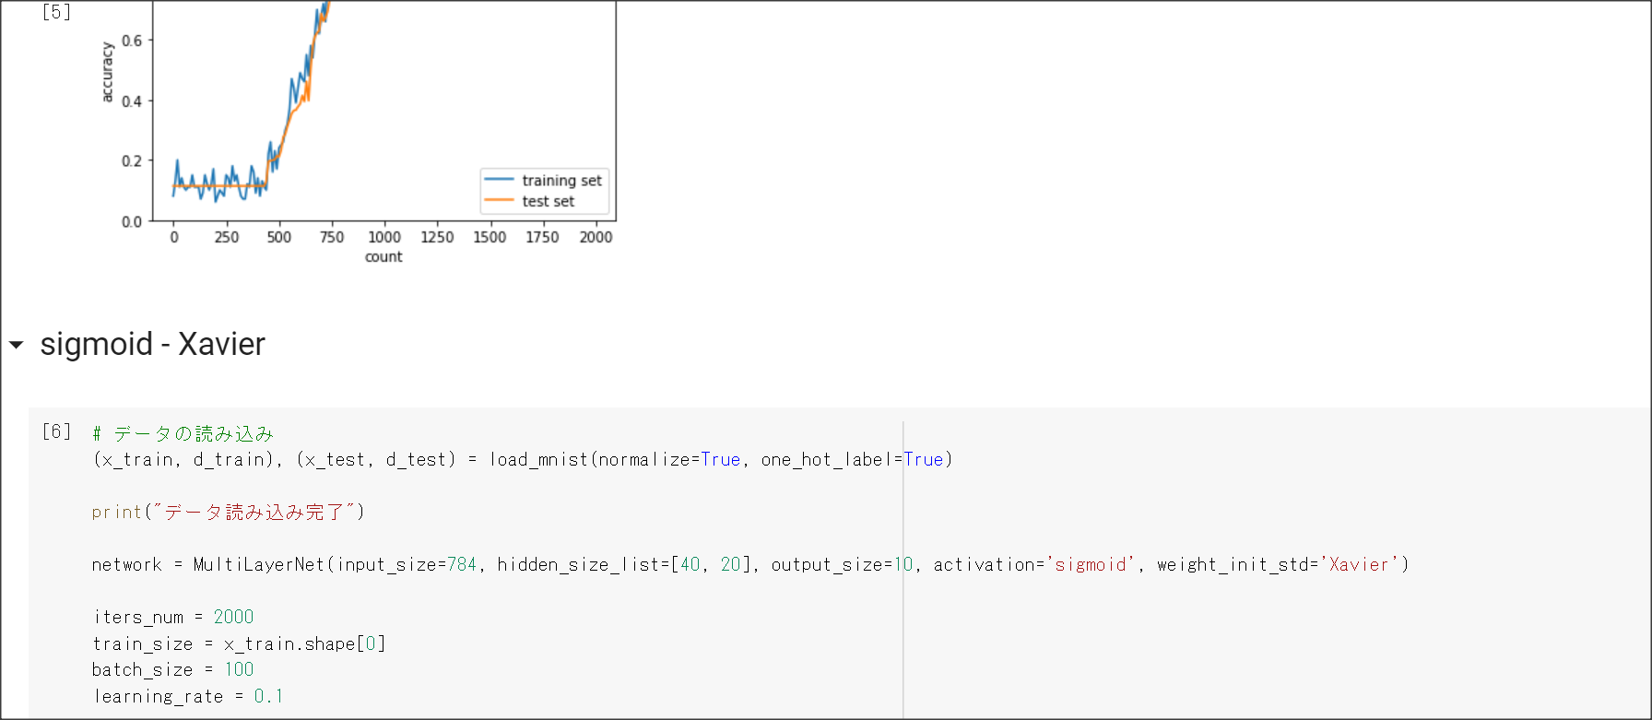Click the output_size=10 argument
The image size is (1652, 720).
[x=842, y=564]
